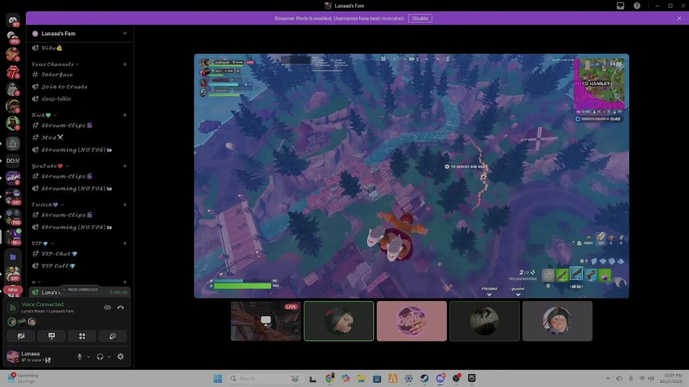Collapse the Voice Channels category
This screenshot has height=387, width=689.
[55, 64]
